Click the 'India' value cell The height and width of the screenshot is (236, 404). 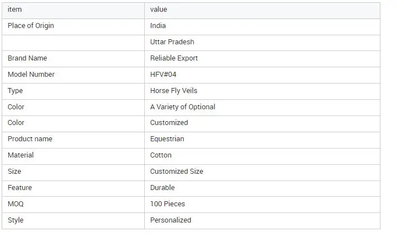(158, 26)
